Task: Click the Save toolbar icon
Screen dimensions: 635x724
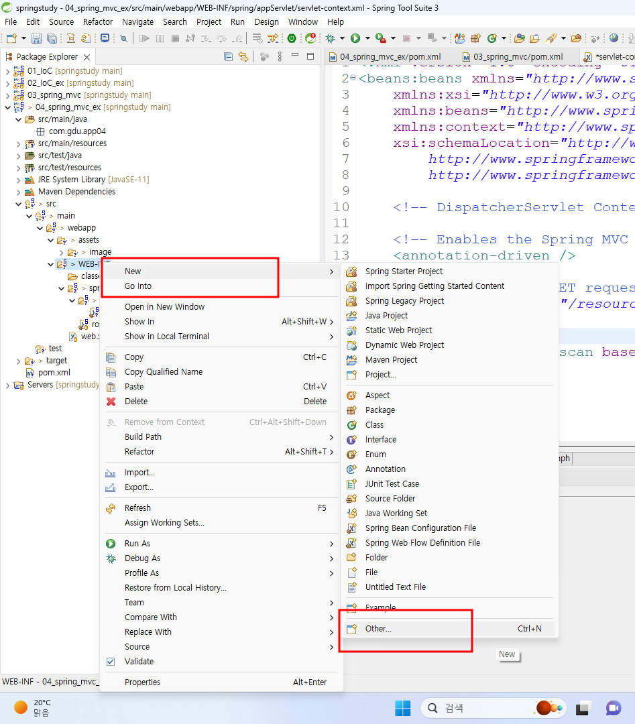Action: (36, 38)
